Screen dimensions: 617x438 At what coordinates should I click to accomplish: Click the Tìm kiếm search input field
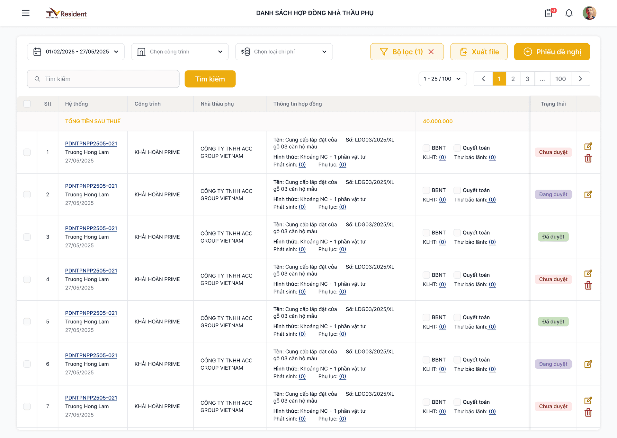click(x=103, y=79)
